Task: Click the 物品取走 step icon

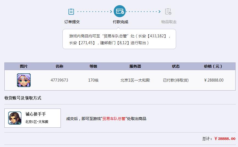Action: click(168, 11)
